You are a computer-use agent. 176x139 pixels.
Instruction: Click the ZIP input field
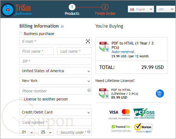[x=55, y=61]
